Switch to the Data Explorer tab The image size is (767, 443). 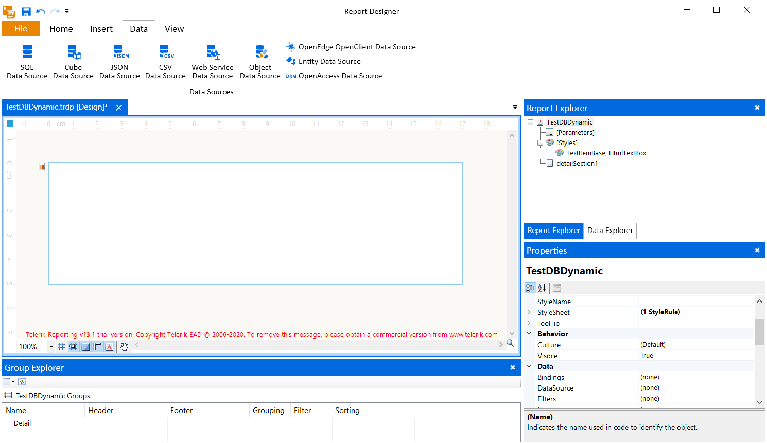click(610, 231)
